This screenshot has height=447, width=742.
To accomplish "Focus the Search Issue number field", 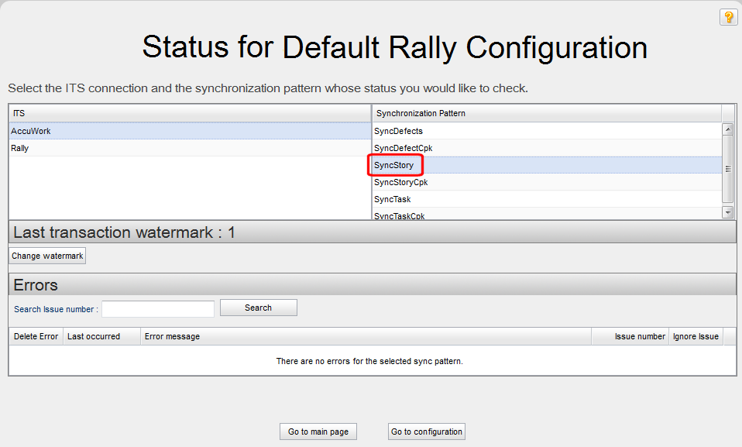I will 158,308.
